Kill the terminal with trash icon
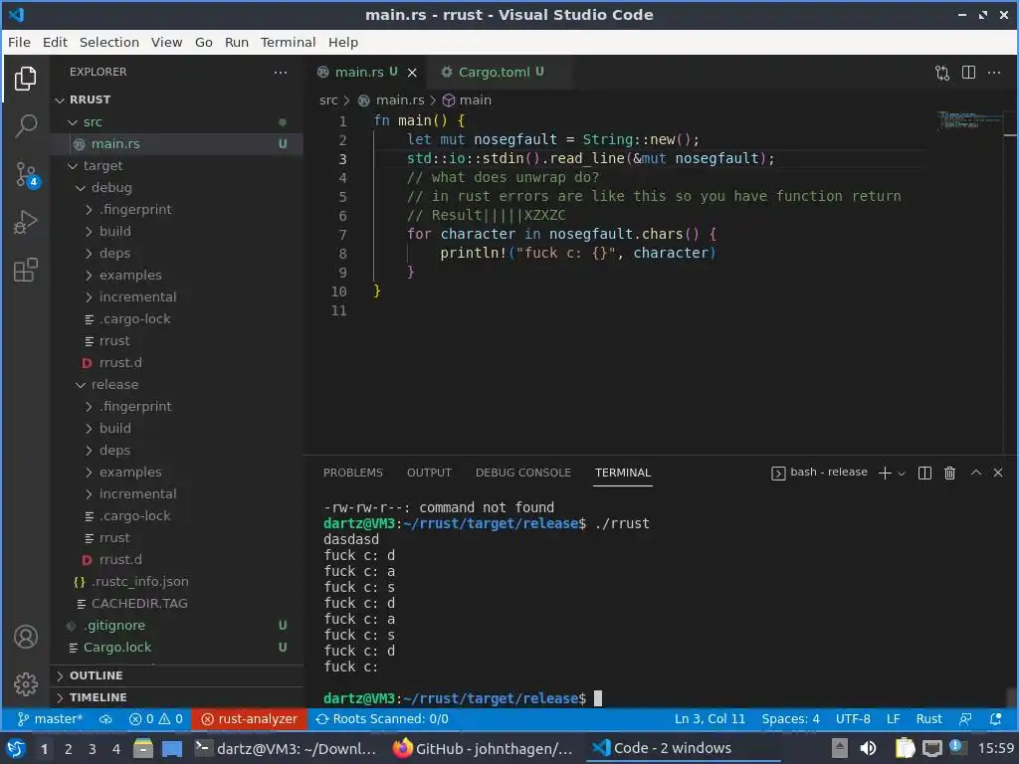The height and width of the screenshot is (764, 1019). point(949,473)
